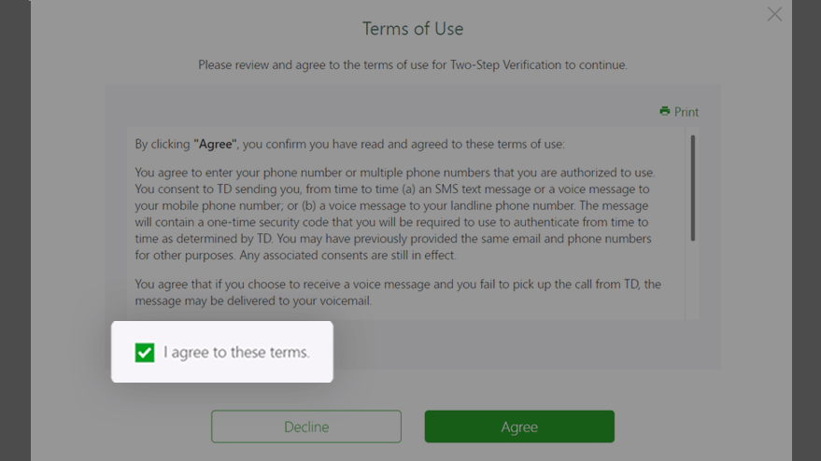The width and height of the screenshot is (821, 461).
Task: Click the paragraph about entering phone numbers
Action: (x=395, y=214)
